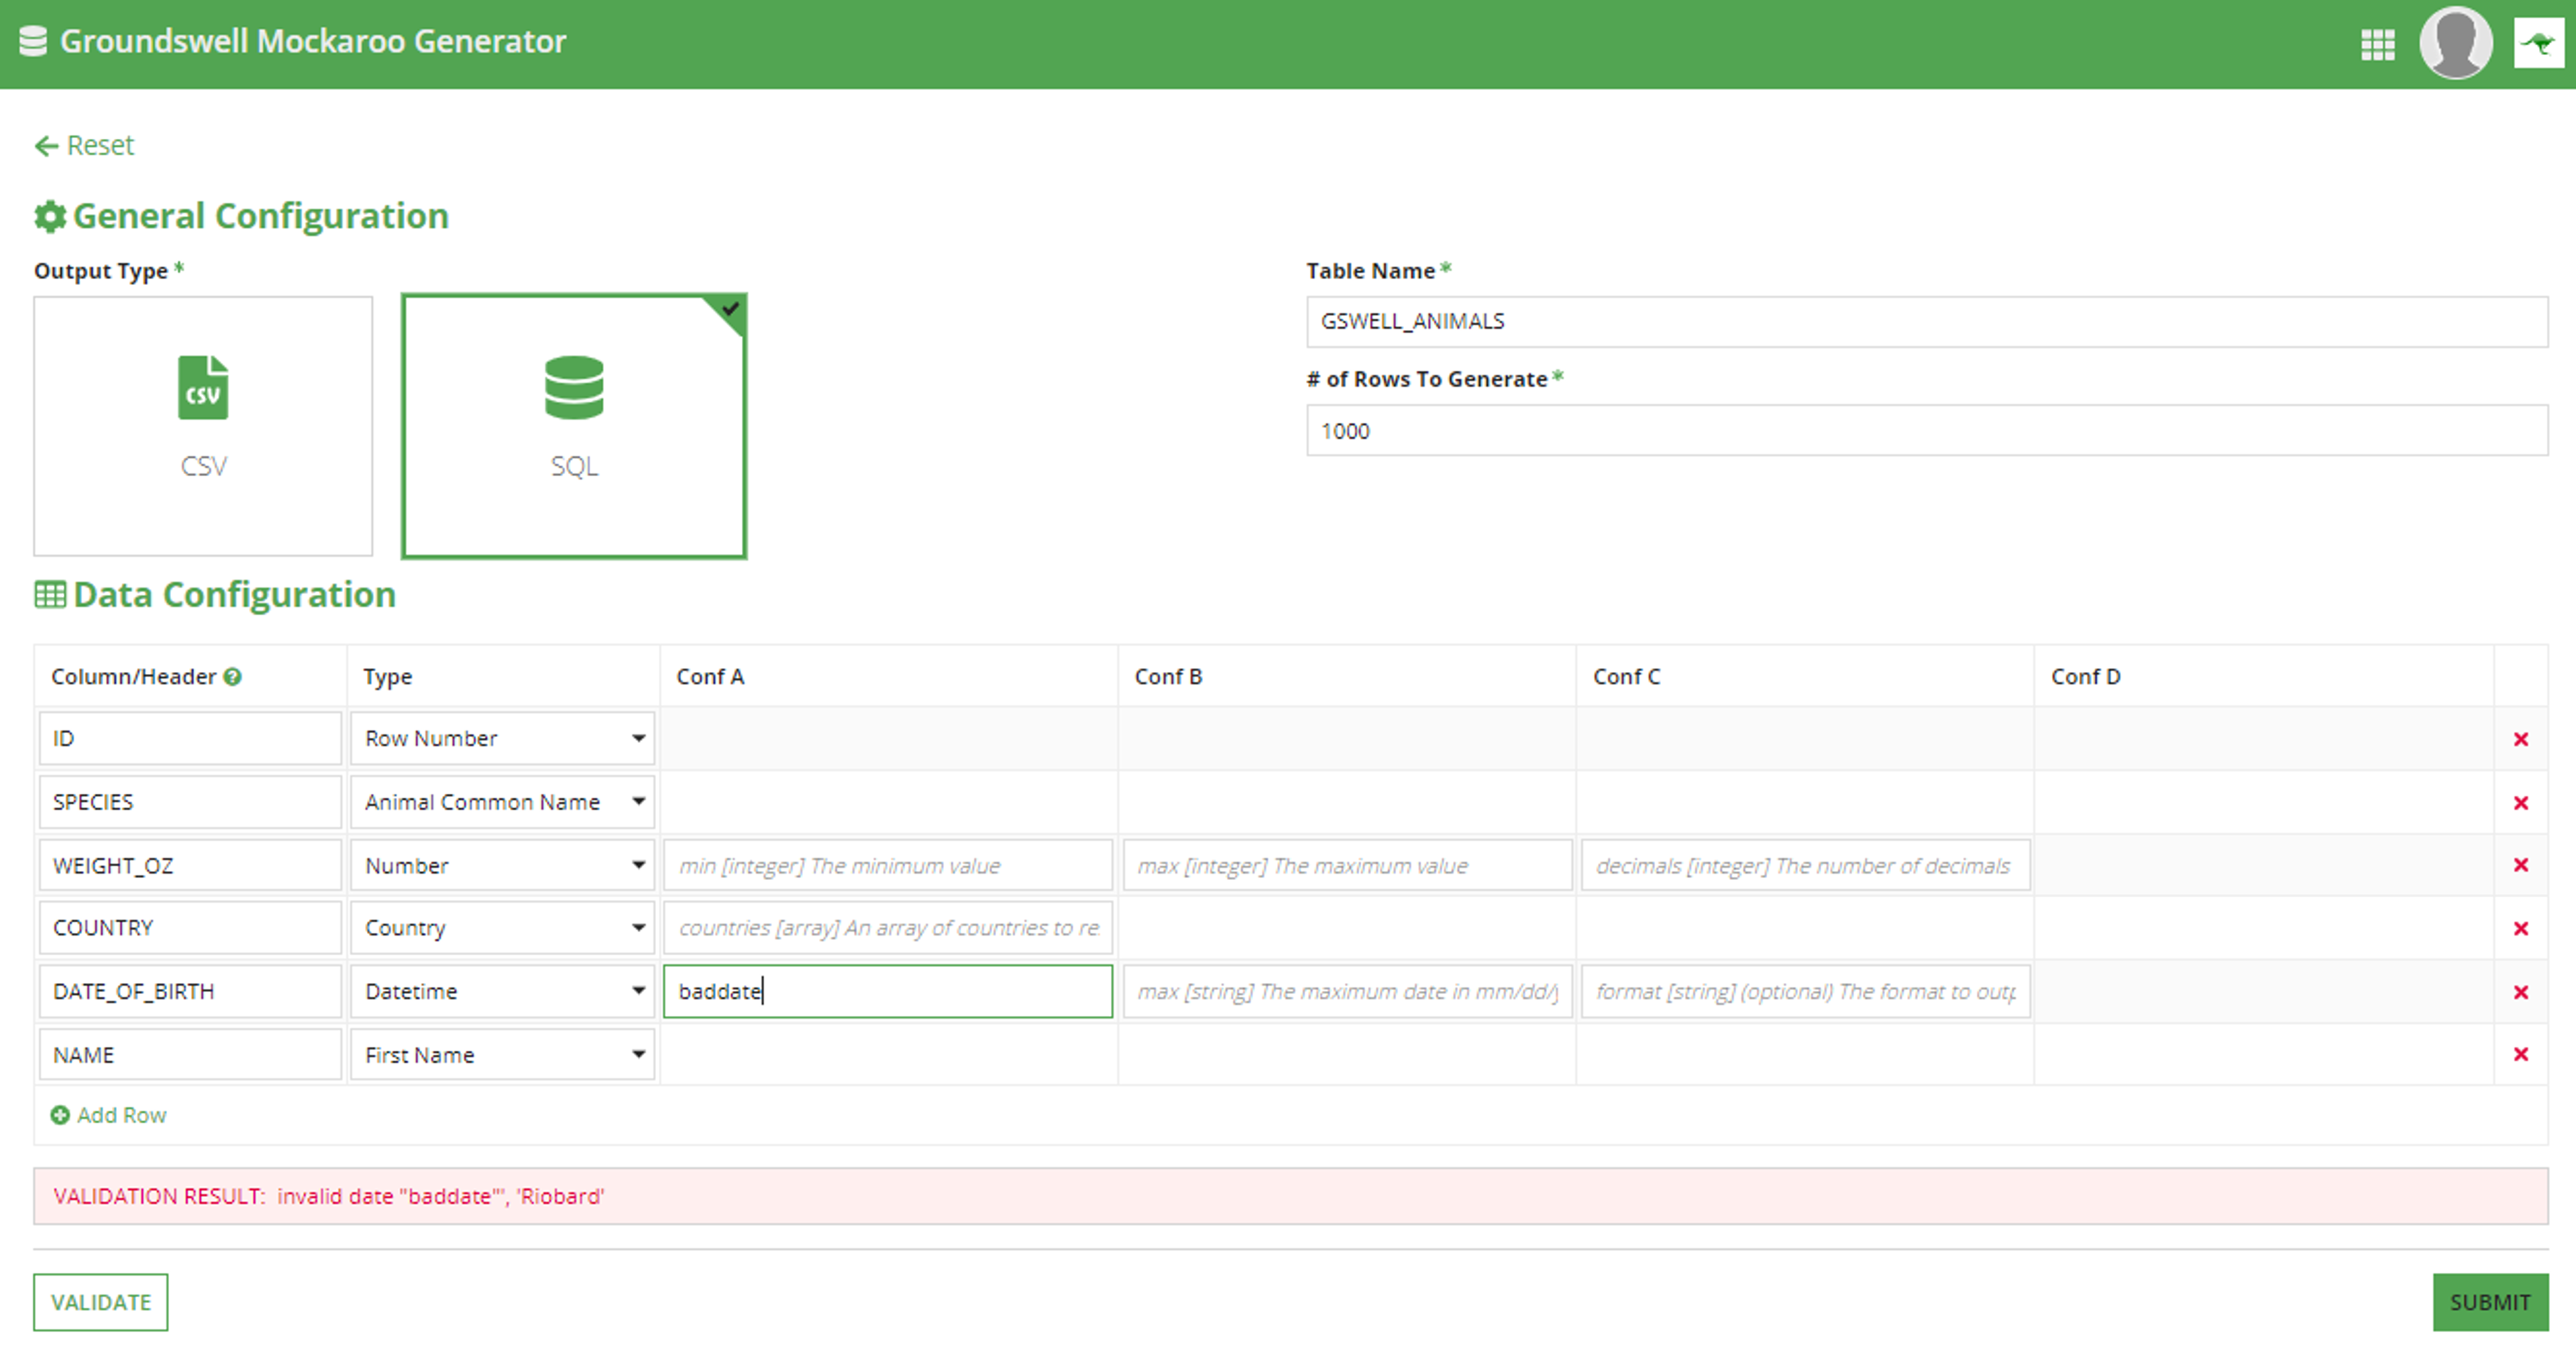Remove the NAME row
The height and width of the screenshot is (1354, 2576).
tap(2520, 1054)
